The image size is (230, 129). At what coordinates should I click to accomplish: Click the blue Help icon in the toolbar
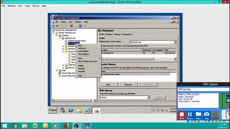click(x=80, y=26)
